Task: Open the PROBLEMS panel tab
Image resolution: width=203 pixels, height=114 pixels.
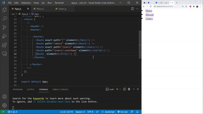Action: pyautogui.click(x=18, y=89)
